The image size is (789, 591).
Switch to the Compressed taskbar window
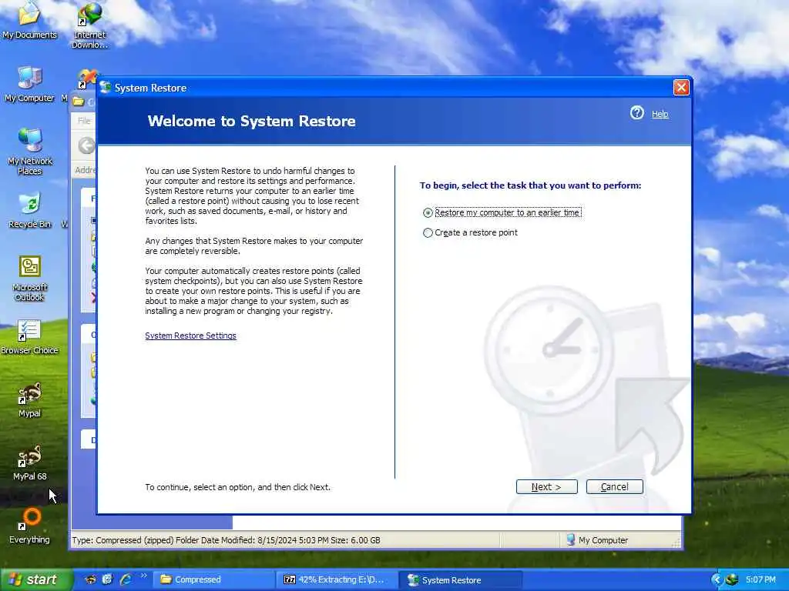pos(213,579)
